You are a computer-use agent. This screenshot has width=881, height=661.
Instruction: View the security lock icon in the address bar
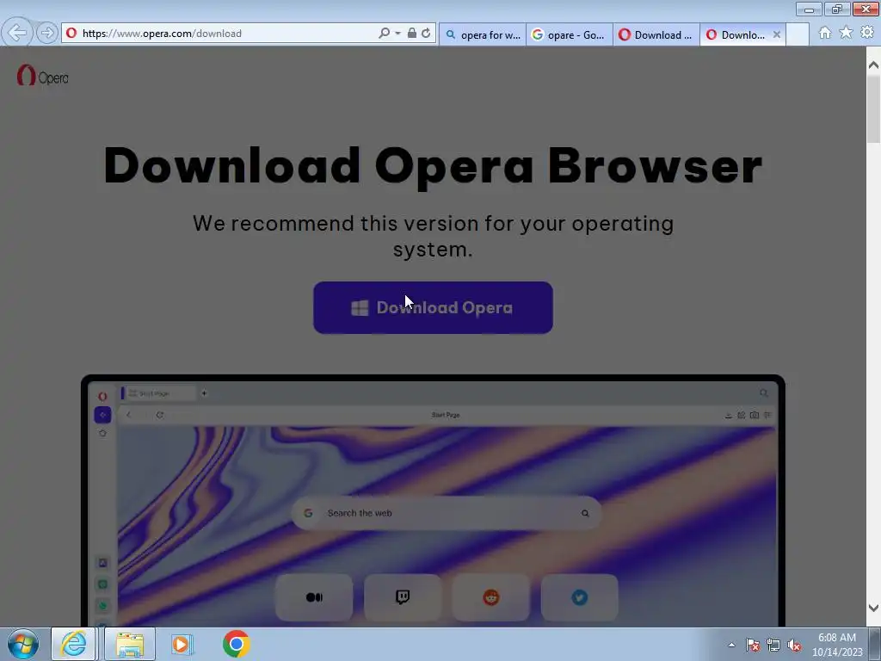pos(412,34)
